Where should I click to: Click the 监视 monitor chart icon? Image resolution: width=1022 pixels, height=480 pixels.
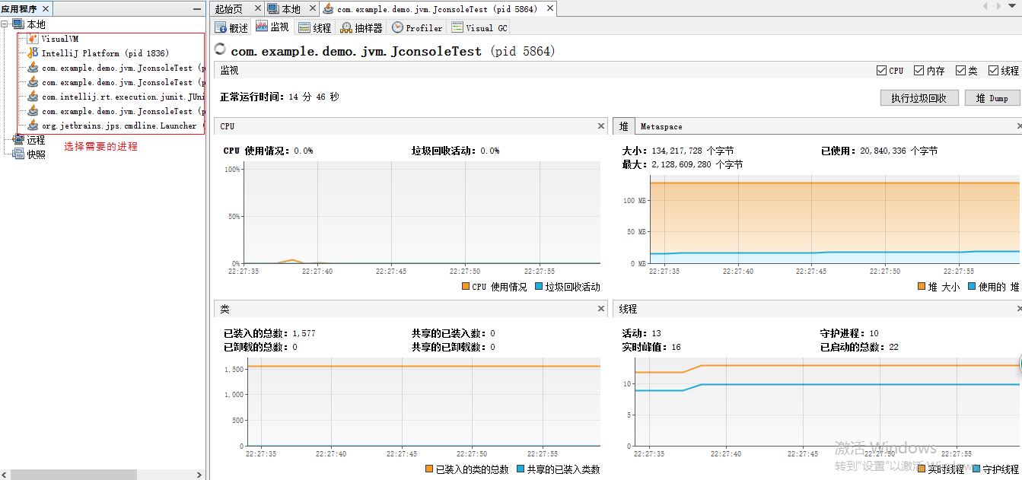(x=262, y=27)
